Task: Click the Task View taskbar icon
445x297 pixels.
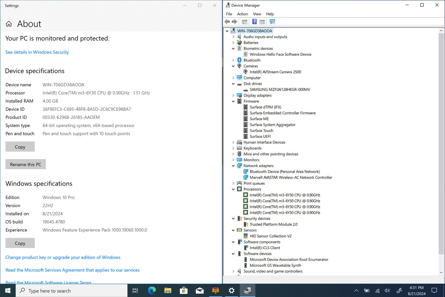Action: [135, 291]
